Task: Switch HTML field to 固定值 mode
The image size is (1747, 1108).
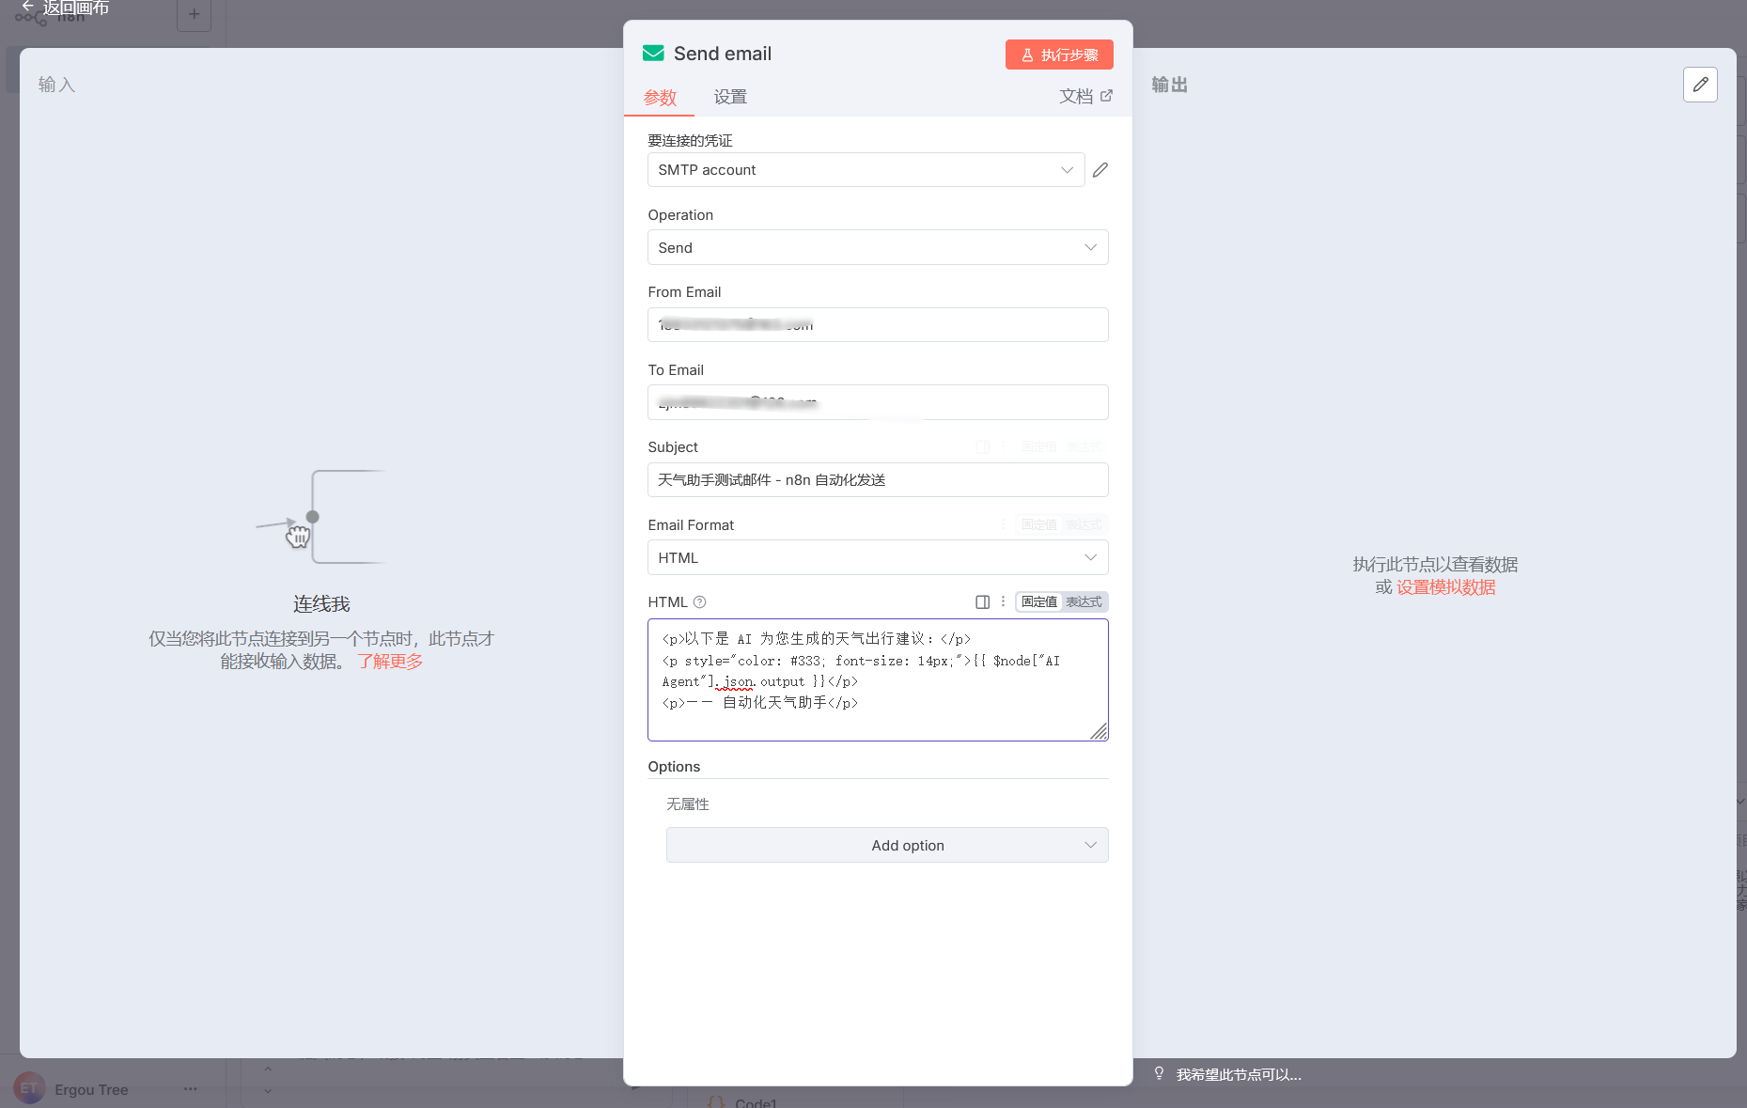Action: (1038, 602)
